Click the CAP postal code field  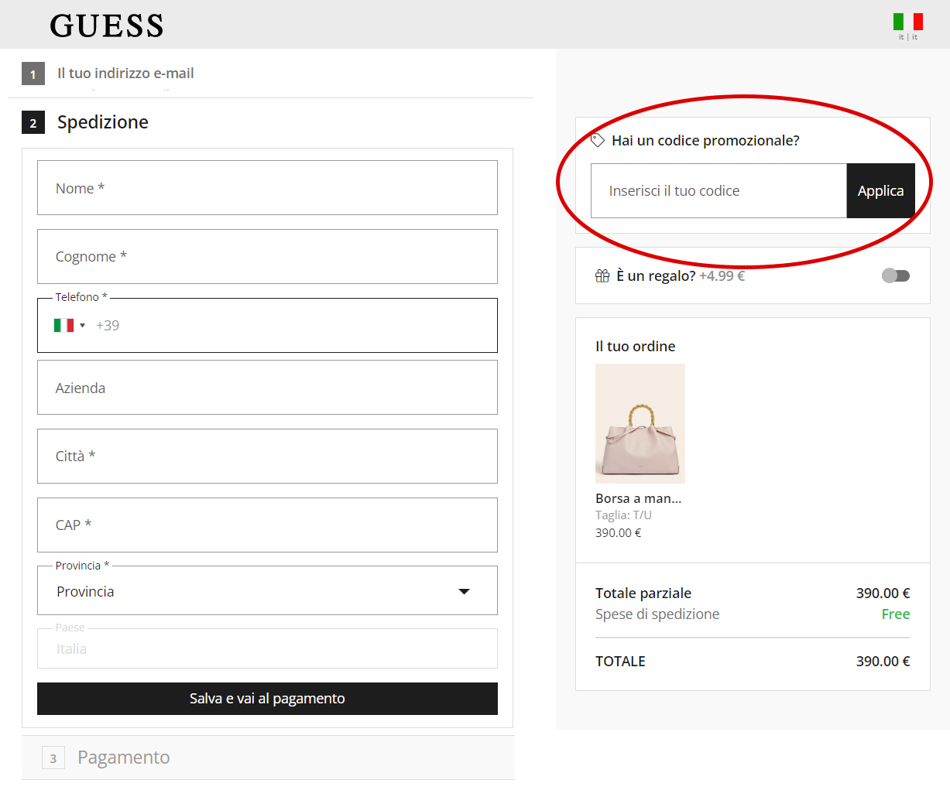(267, 525)
